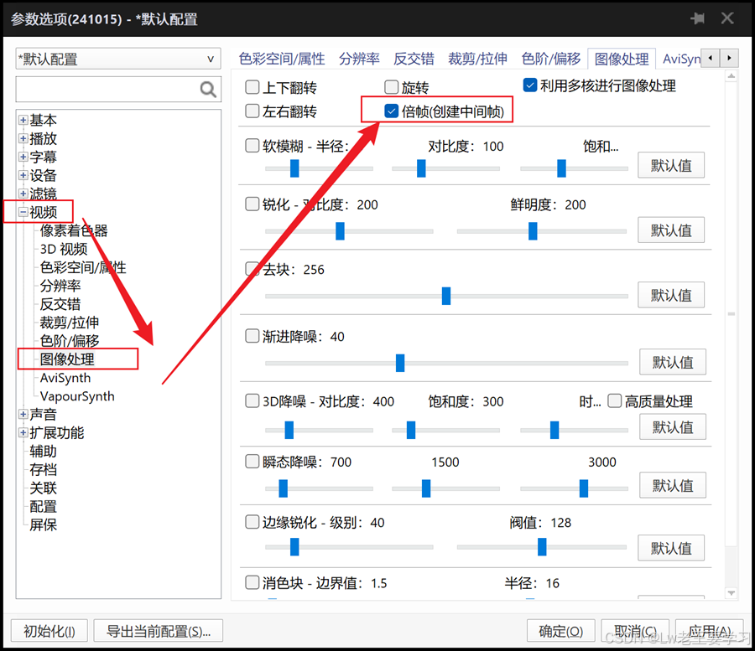The image size is (755, 651).
Task: Switch to 分辨率 tab
Action: (359, 59)
